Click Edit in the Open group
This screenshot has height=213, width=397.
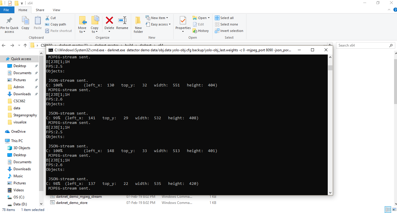198,24
